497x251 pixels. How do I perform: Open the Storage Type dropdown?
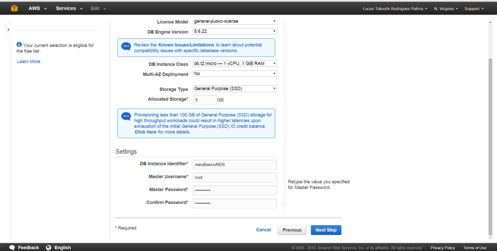coord(234,89)
